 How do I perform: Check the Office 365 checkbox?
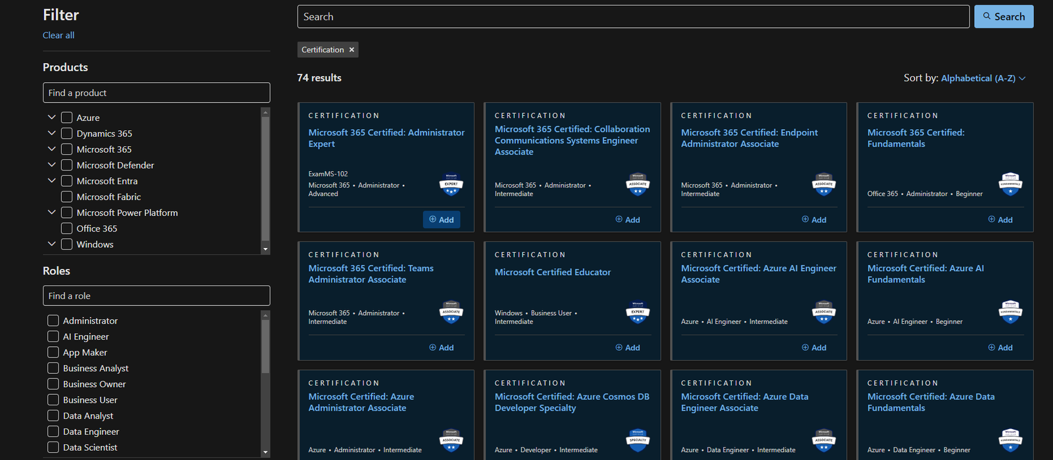(66, 228)
